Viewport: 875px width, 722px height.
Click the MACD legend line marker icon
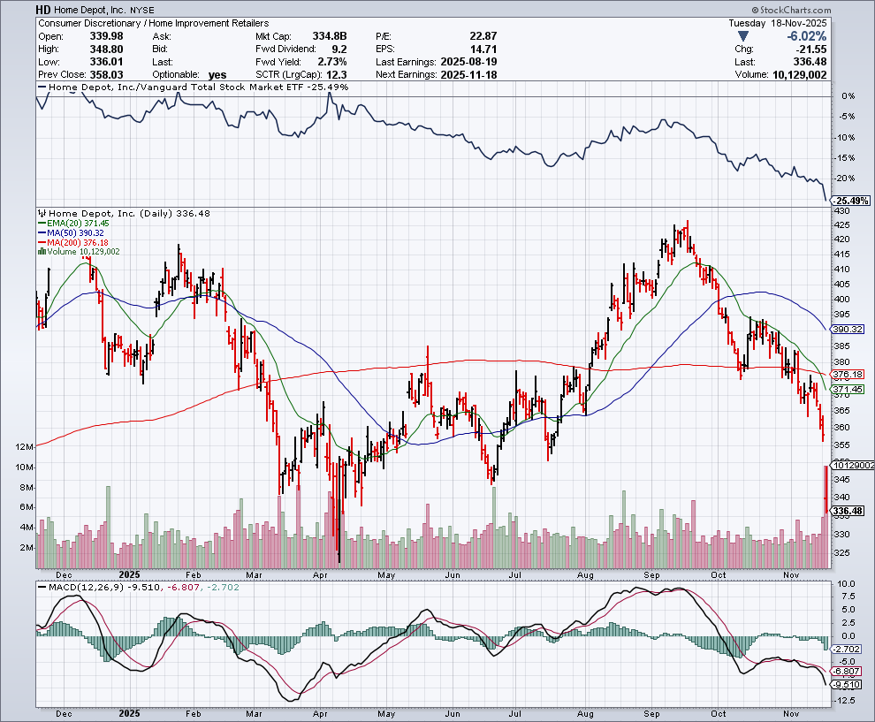pyautogui.click(x=41, y=585)
